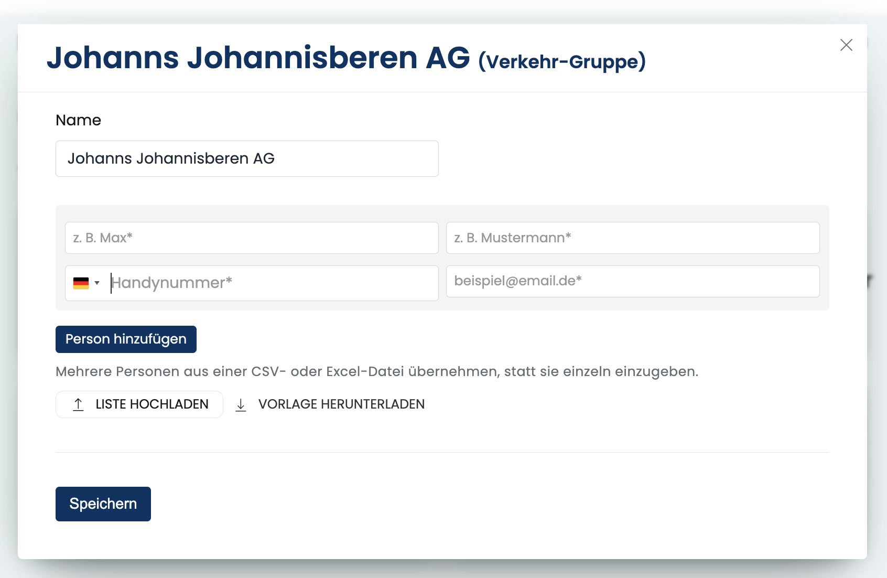Viewport: 887px width, 578px height.
Task: Open the German flag country code dropdown
Action: pyautogui.click(x=86, y=283)
